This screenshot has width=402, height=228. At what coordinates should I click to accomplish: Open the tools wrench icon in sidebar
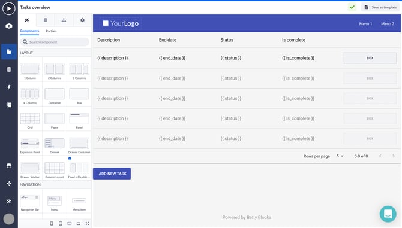pyautogui.click(x=9, y=202)
